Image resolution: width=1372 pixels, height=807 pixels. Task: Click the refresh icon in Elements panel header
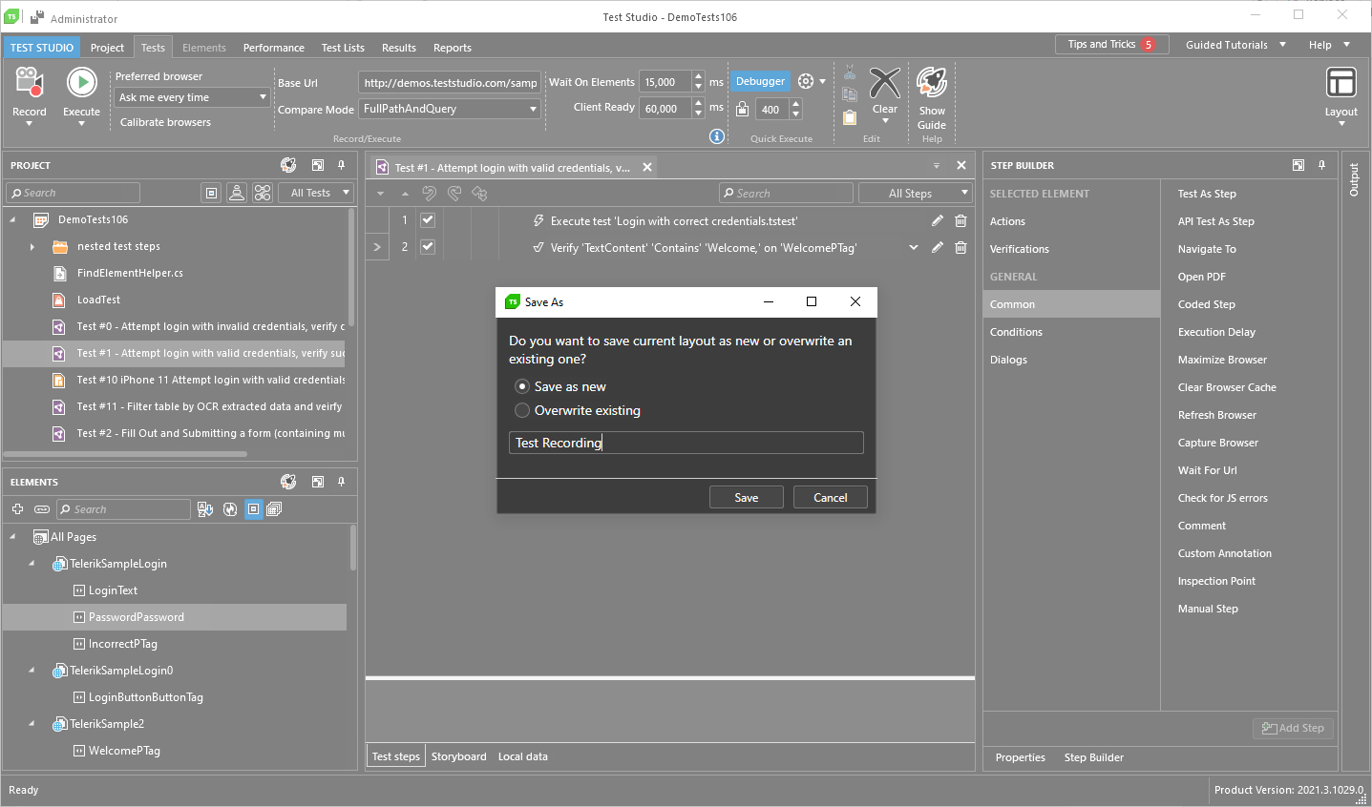click(x=288, y=482)
